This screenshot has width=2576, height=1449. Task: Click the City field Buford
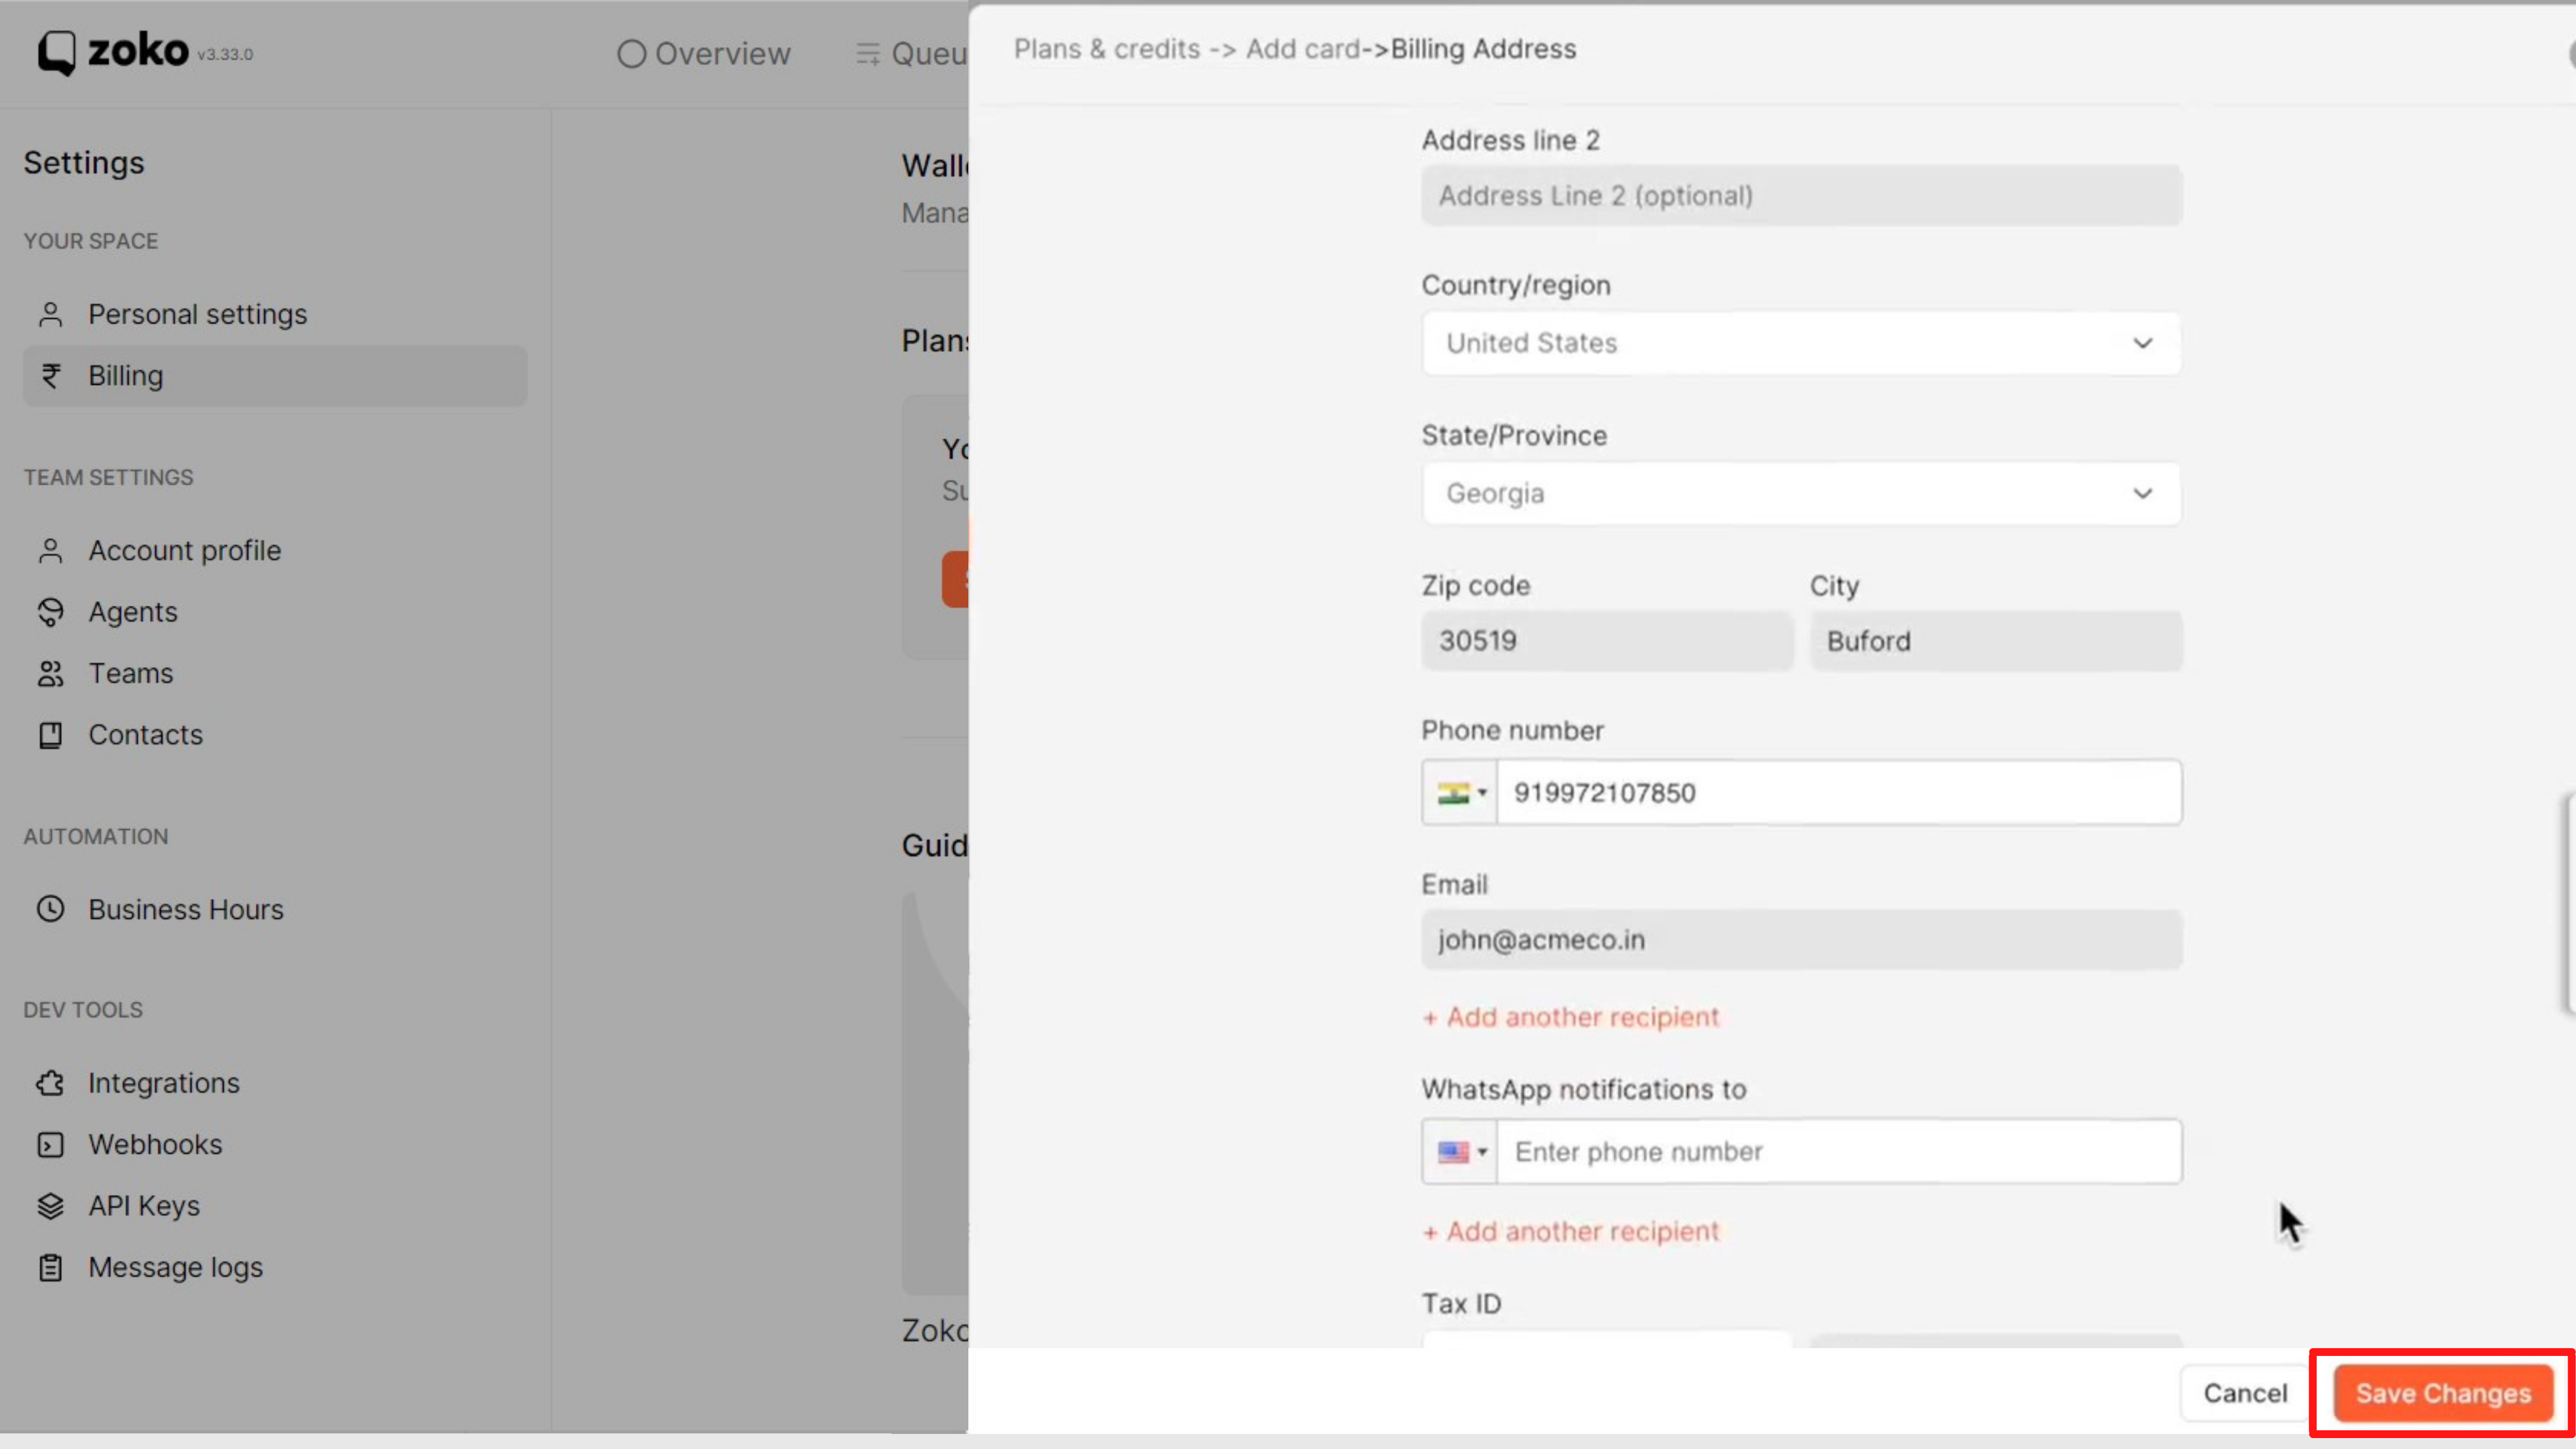click(x=1996, y=641)
